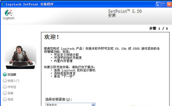
Task: Click the 步骤 1 / 5 step counter
Action: click(x=158, y=29)
